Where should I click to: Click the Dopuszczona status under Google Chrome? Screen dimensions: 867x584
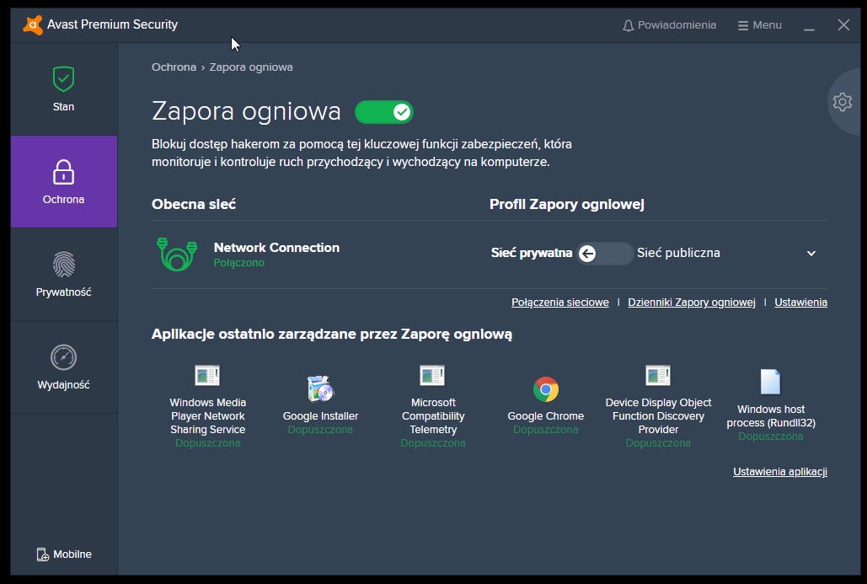tap(546, 430)
